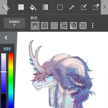This screenshot has width=108, height=108.
Task: Switch the HSV color mode tab
Action: [7, 49]
